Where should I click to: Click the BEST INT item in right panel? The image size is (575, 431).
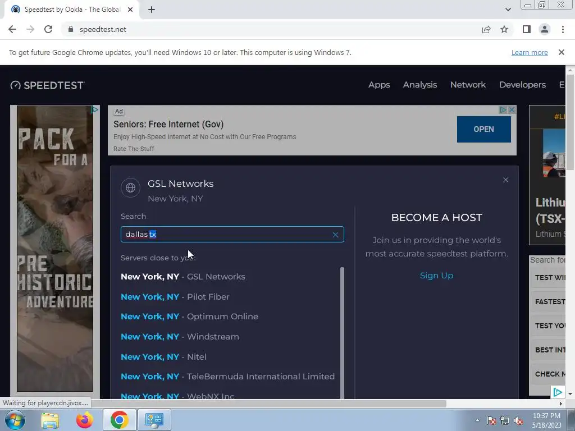(548, 350)
